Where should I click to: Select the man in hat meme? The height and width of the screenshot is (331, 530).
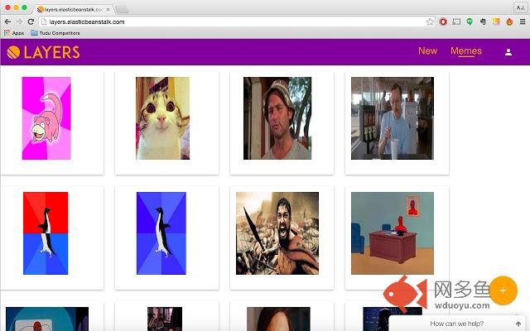point(277,118)
